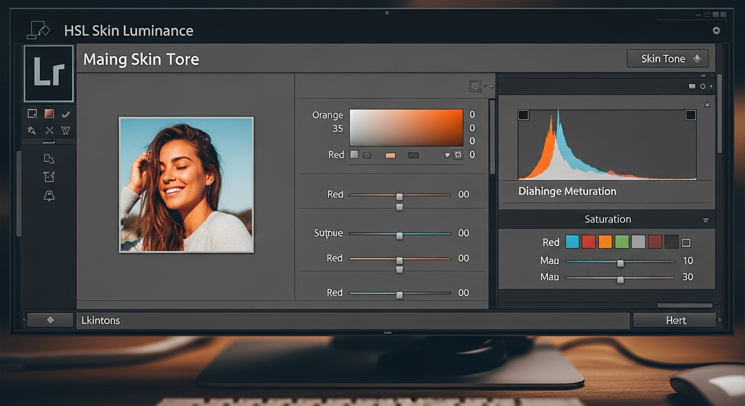
Task: Click the Lr Lightroom logo tile
Action: [x=49, y=73]
